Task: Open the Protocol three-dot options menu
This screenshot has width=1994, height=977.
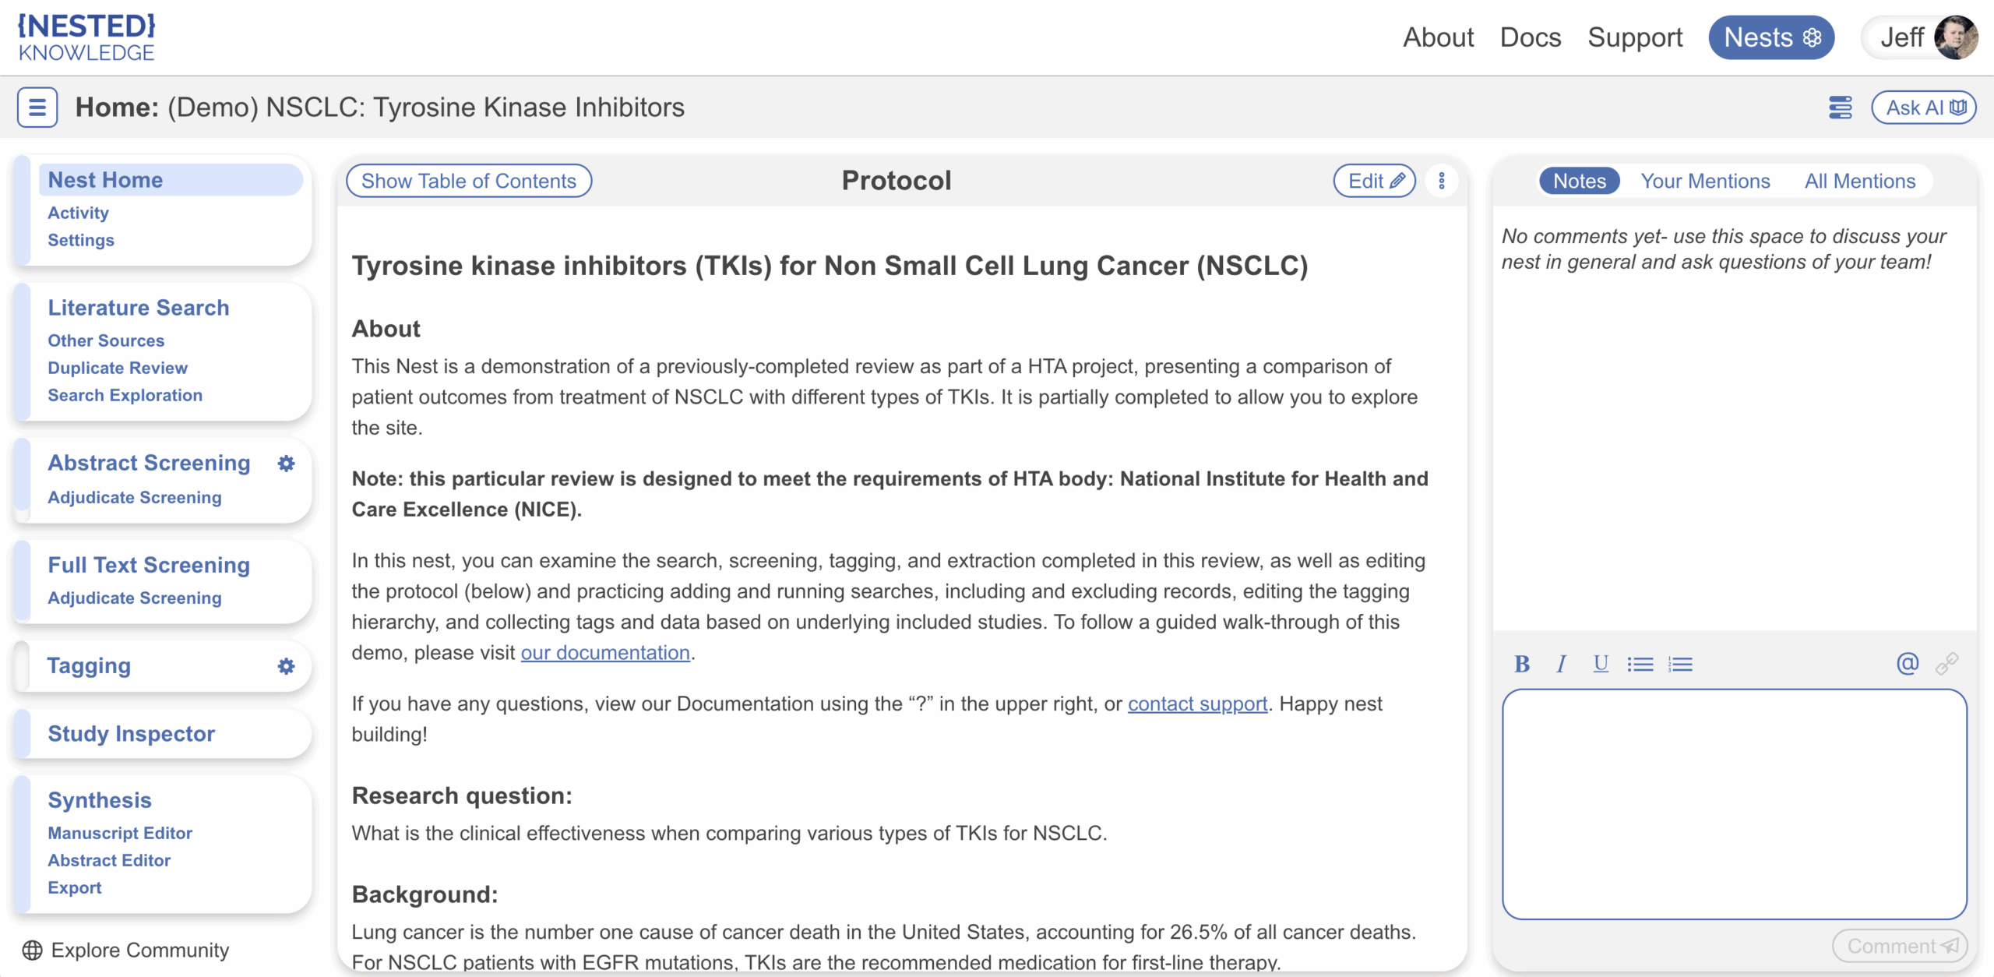Action: (x=1442, y=181)
